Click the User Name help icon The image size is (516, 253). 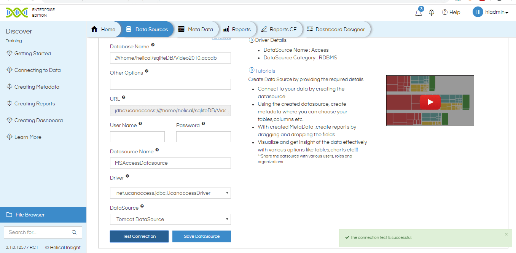140,124
